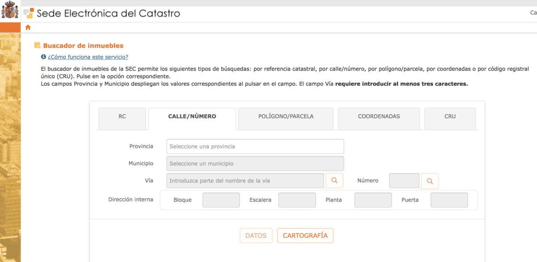Screen dimensions: 537x262
Task: Click the search icon next to Vía field
Action: [334, 181]
